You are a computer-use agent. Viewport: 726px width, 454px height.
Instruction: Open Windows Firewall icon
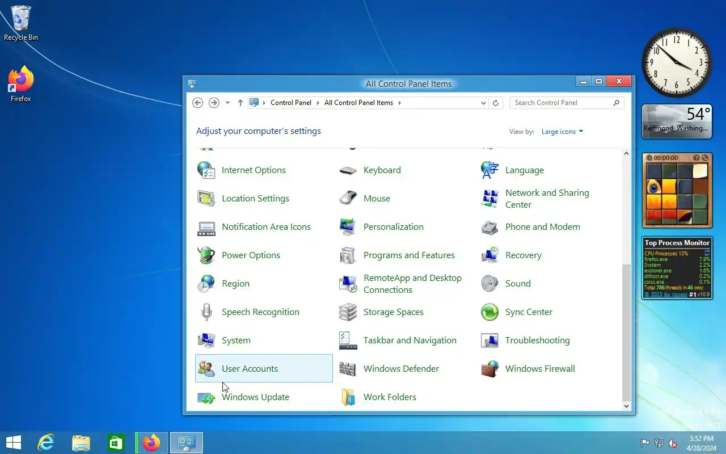[x=489, y=369]
